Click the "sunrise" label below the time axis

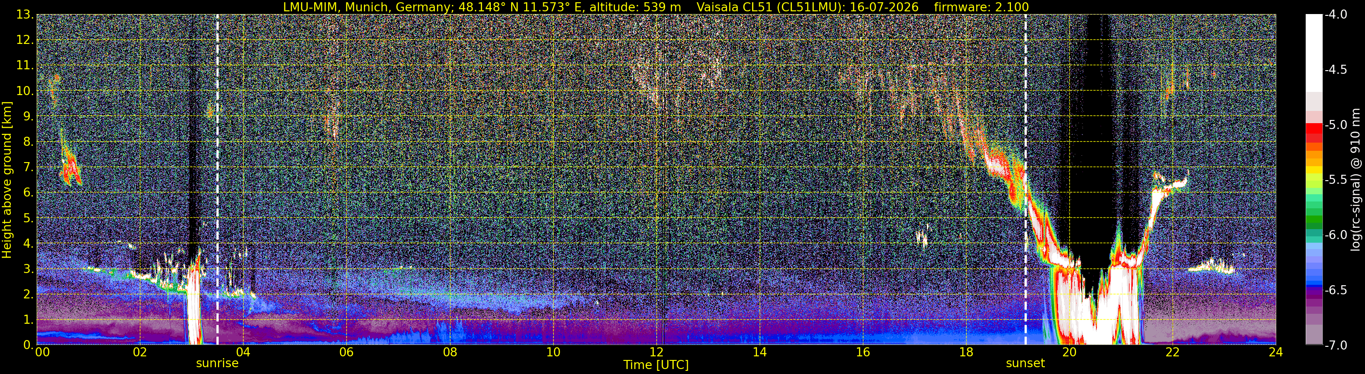pyautogui.click(x=217, y=364)
